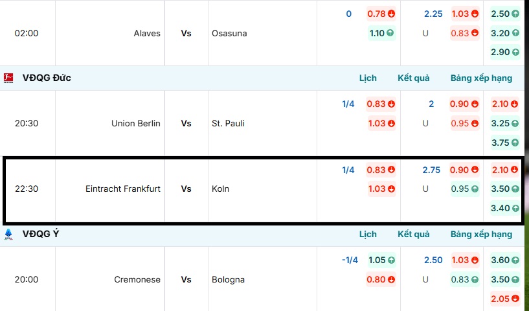
Task: Open Lịch for VĐQG Ý
Action: tap(368, 234)
